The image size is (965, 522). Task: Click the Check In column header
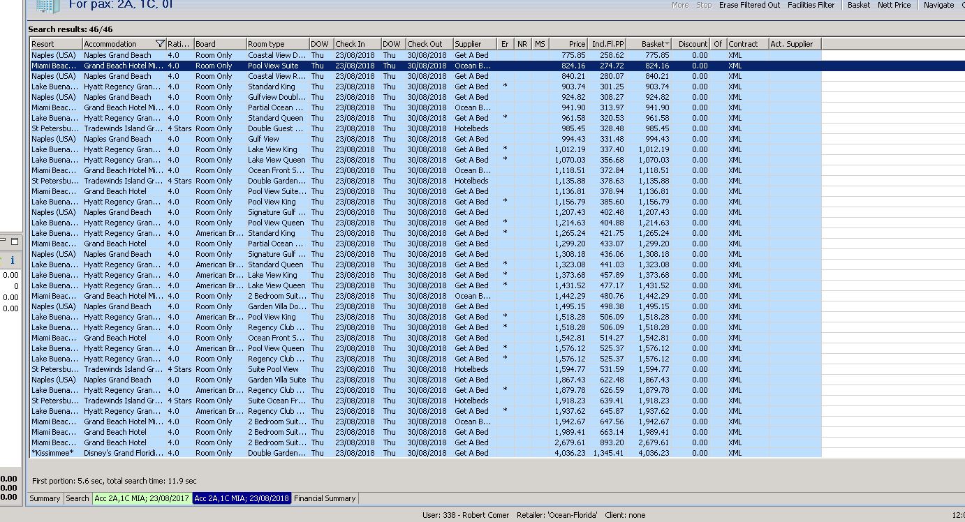point(357,44)
